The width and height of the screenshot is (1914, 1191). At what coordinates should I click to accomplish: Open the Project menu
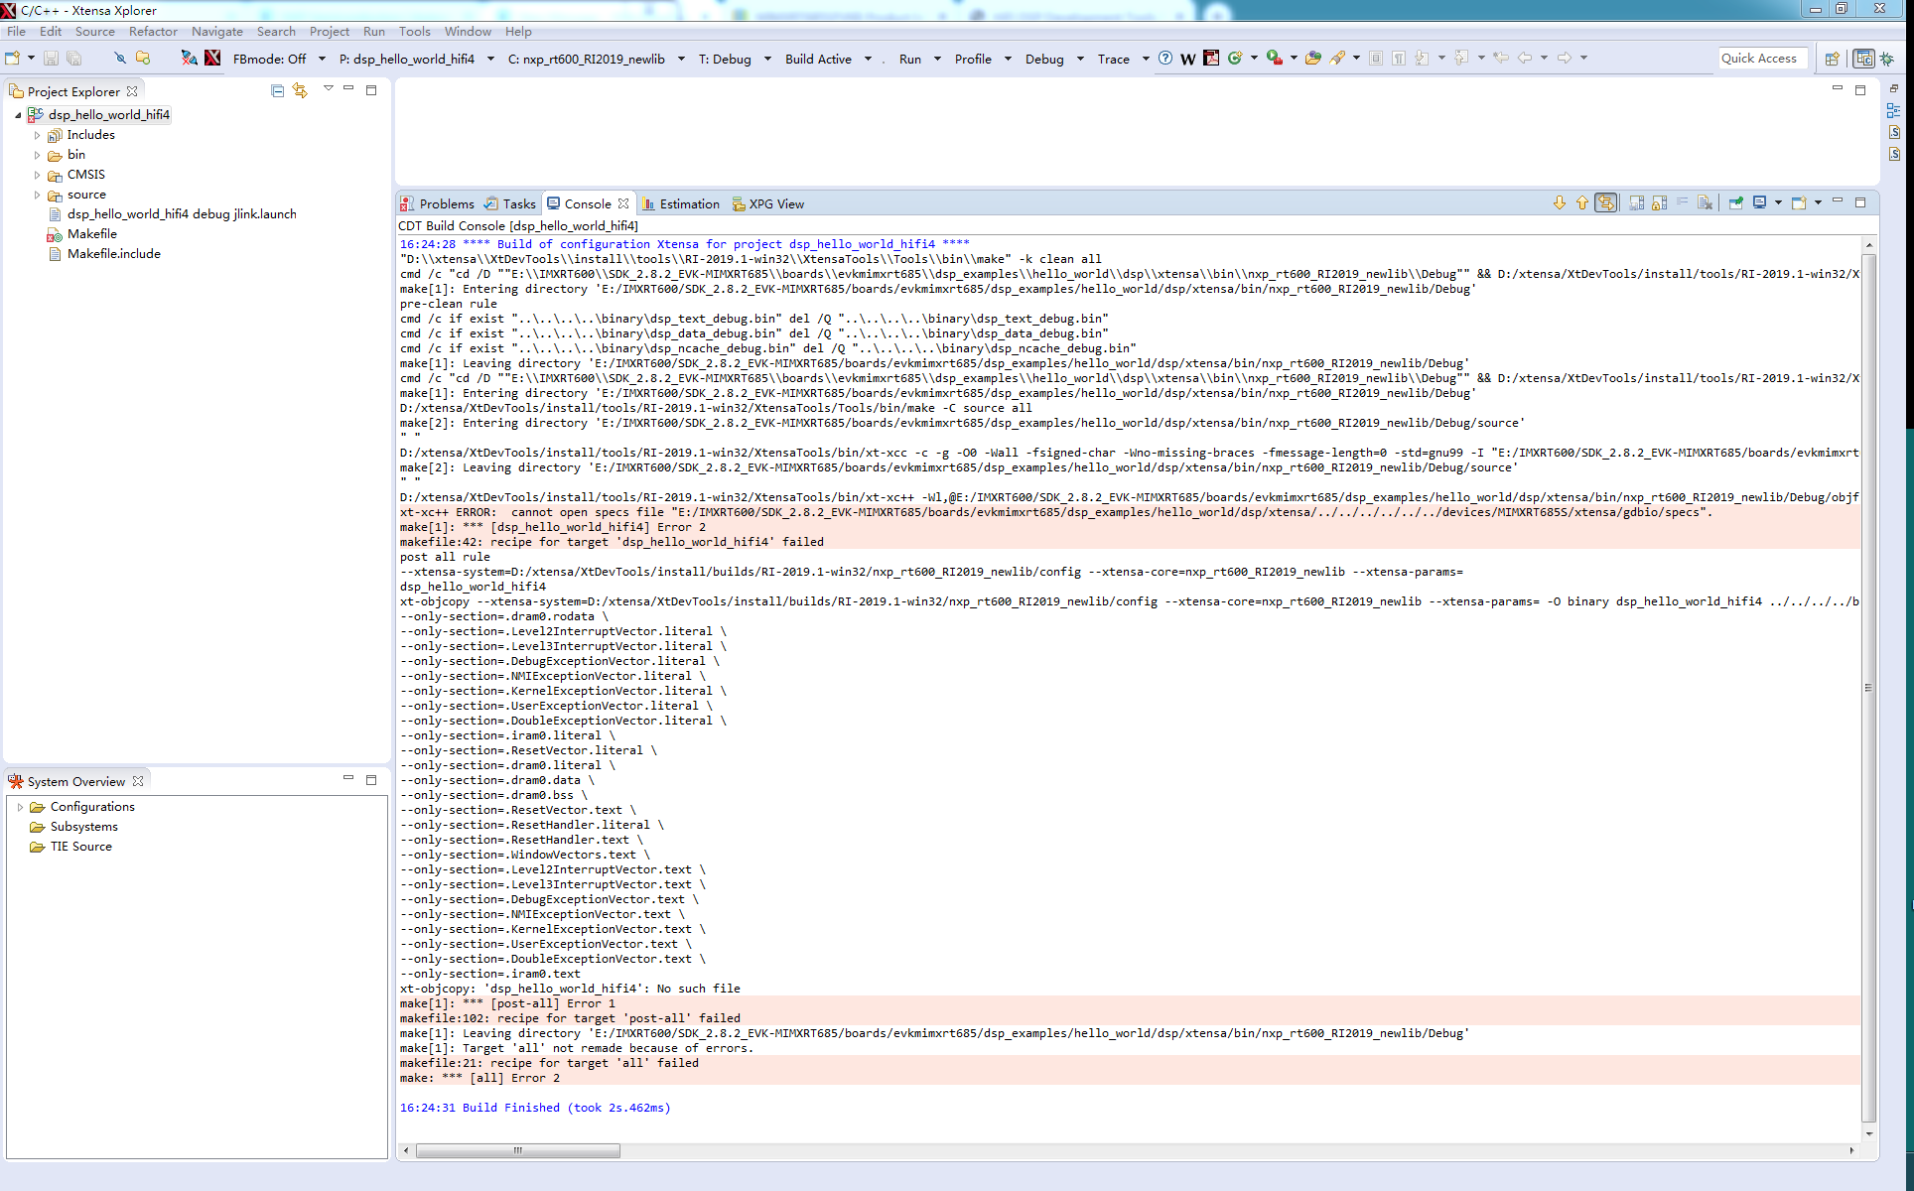coord(329,32)
